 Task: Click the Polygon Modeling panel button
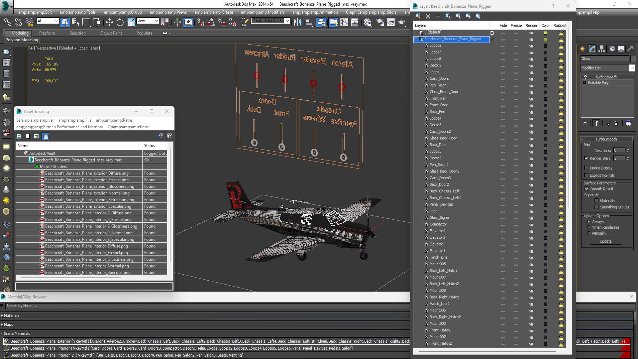pyautogui.click(x=22, y=40)
